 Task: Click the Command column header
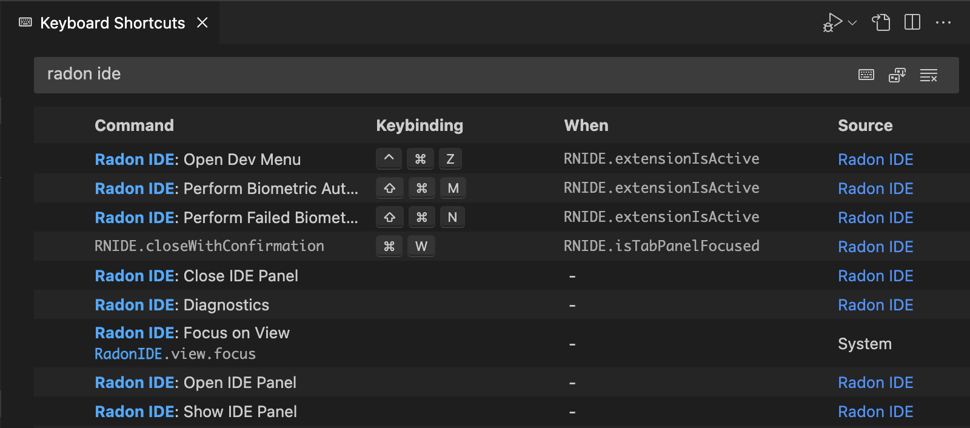pos(134,125)
